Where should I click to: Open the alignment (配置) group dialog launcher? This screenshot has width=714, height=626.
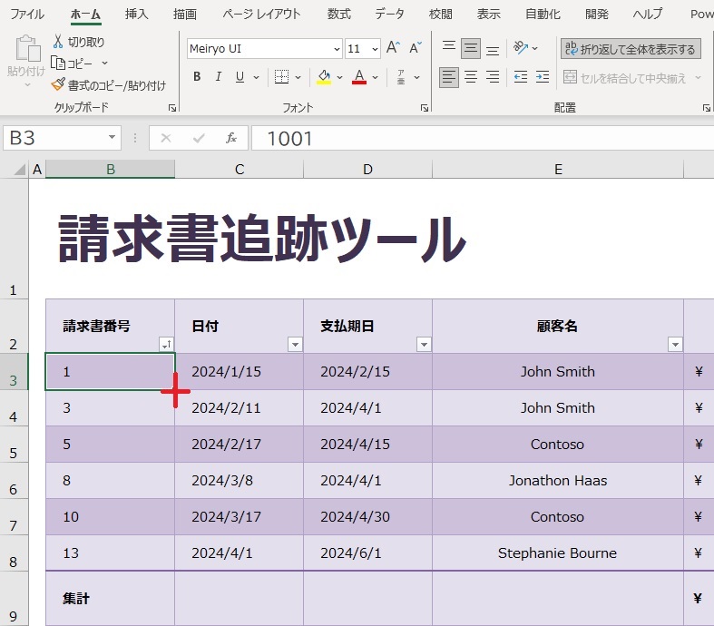[706, 108]
